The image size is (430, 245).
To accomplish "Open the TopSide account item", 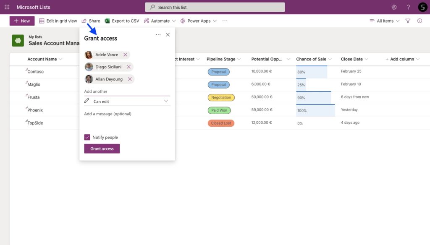I will [35, 123].
